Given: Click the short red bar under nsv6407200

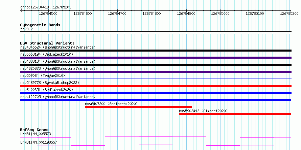Looking at the screenshot, I should coord(138,107).
